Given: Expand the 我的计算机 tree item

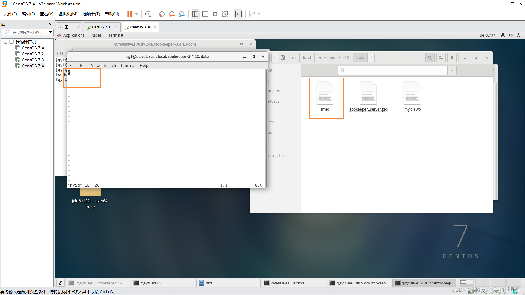Looking at the screenshot, I should [5, 42].
